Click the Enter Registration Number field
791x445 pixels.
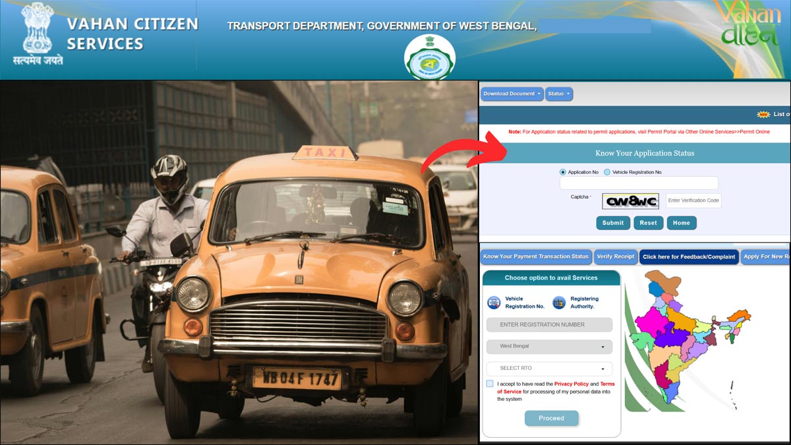click(x=549, y=324)
